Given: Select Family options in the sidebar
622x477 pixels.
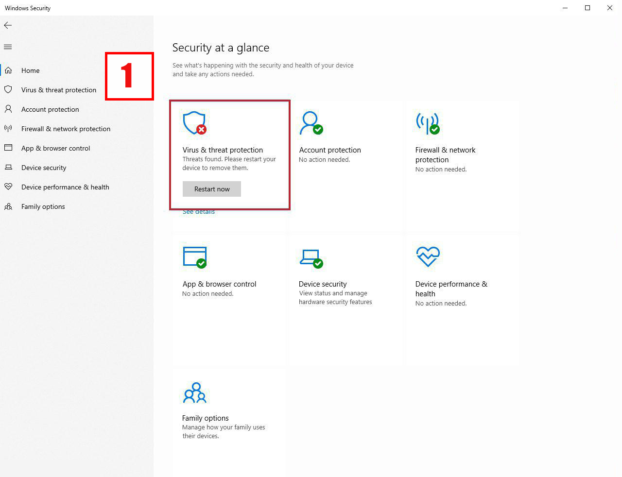Looking at the screenshot, I should 43,206.
